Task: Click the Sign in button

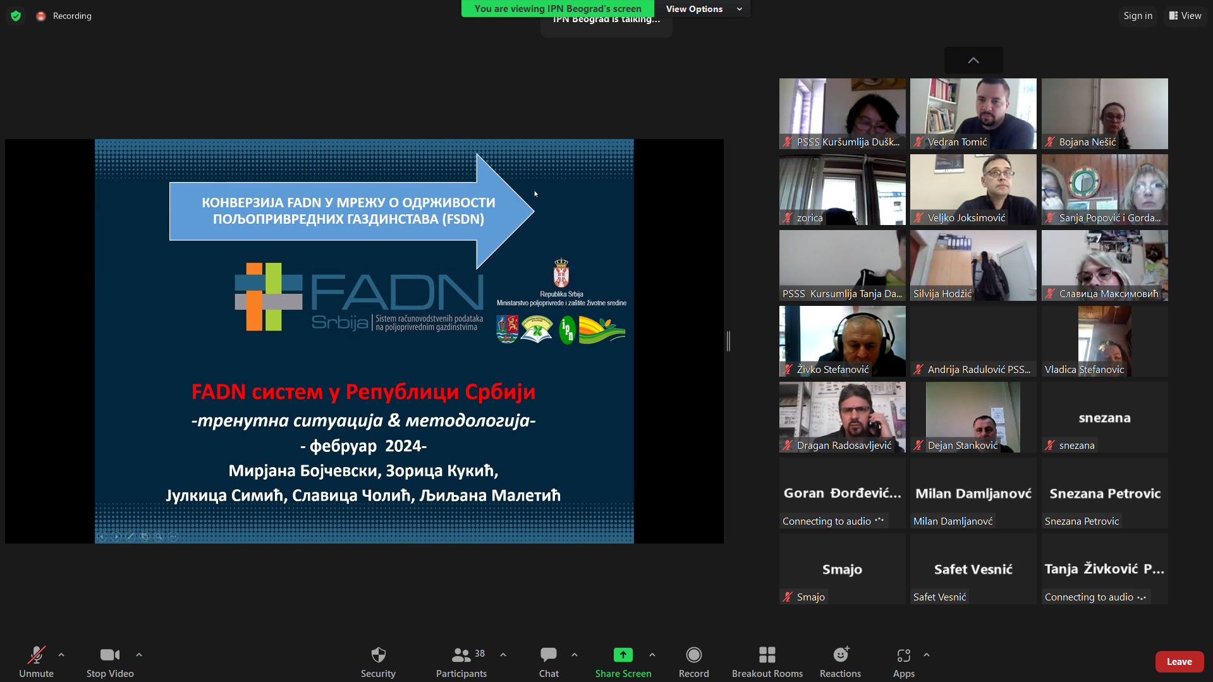Action: coord(1138,16)
